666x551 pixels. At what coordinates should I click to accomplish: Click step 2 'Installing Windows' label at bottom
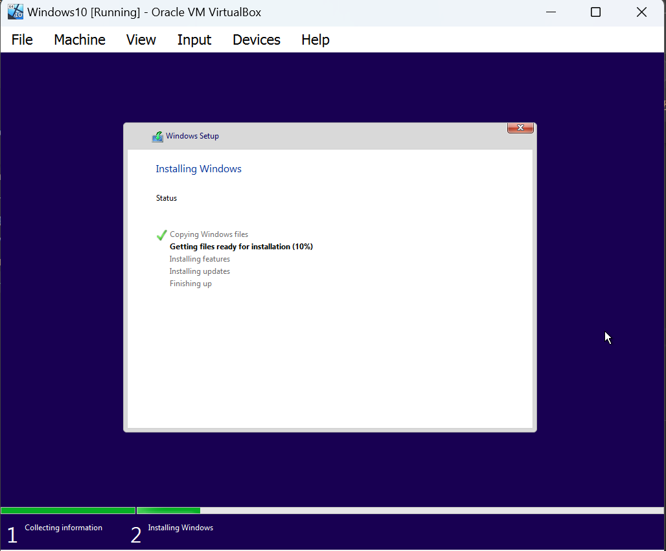point(181,528)
